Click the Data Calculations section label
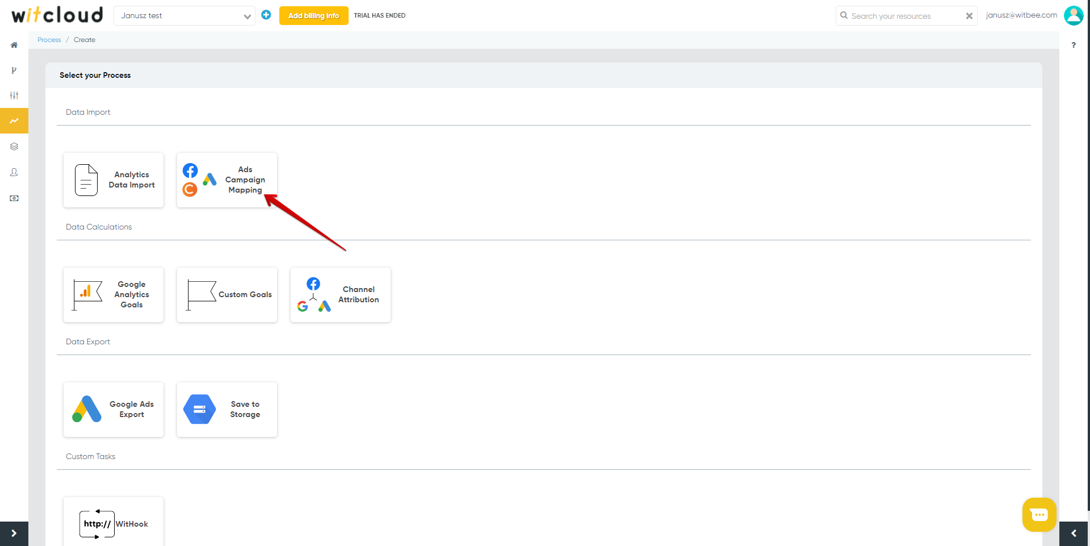1090x546 pixels. click(99, 227)
